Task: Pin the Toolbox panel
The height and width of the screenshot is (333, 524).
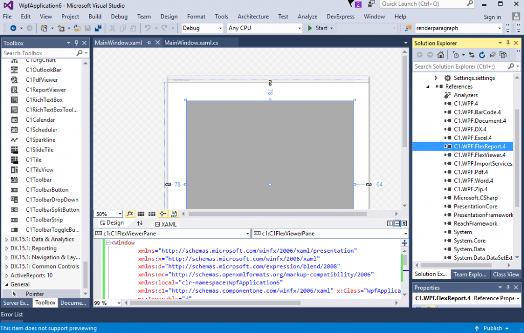Action: click(x=77, y=43)
